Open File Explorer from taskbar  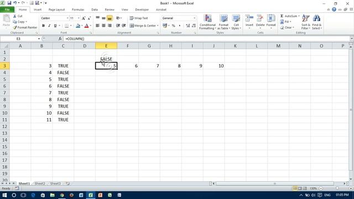tap(52, 195)
